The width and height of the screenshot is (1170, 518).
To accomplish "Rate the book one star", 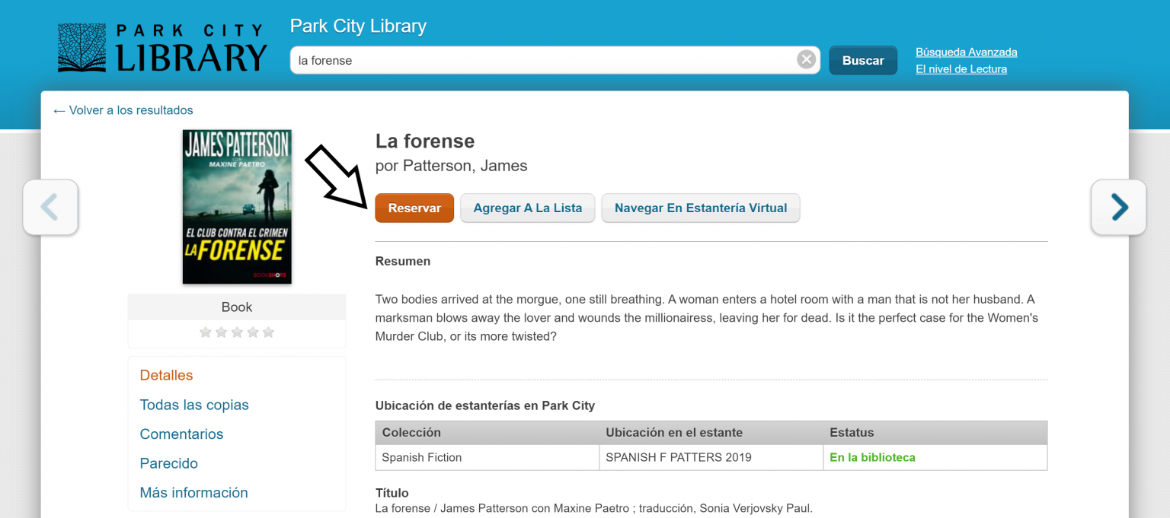I will coord(205,332).
